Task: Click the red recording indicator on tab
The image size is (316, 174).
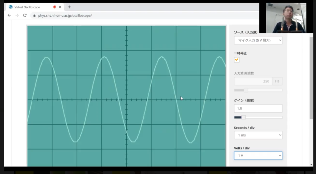Action: (x=55, y=7)
